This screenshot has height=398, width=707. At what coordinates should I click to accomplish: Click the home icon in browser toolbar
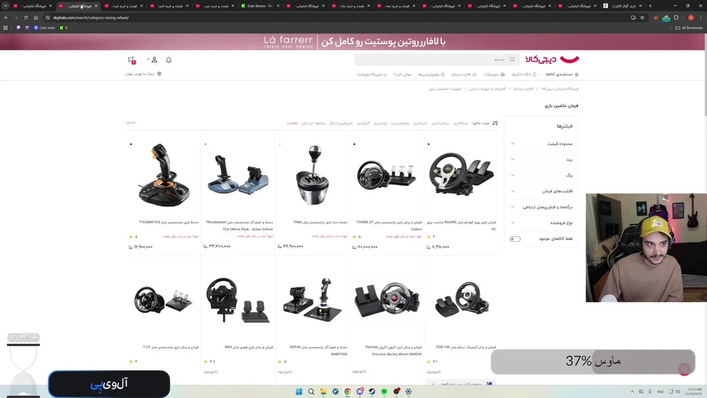[36, 17]
